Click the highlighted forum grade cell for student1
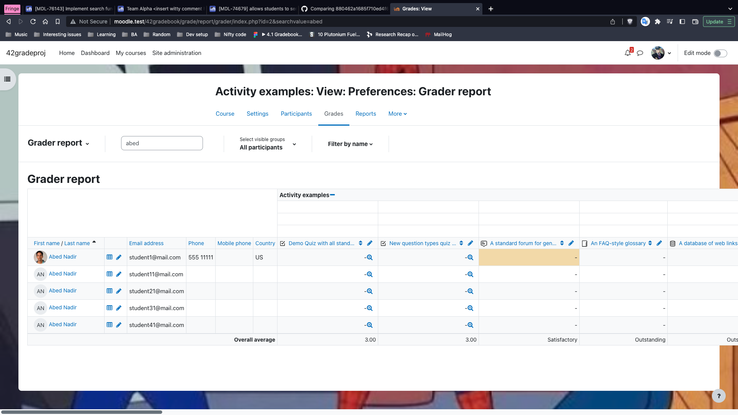The height and width of the screenshot is (415, 738). (x=529, y=257)
